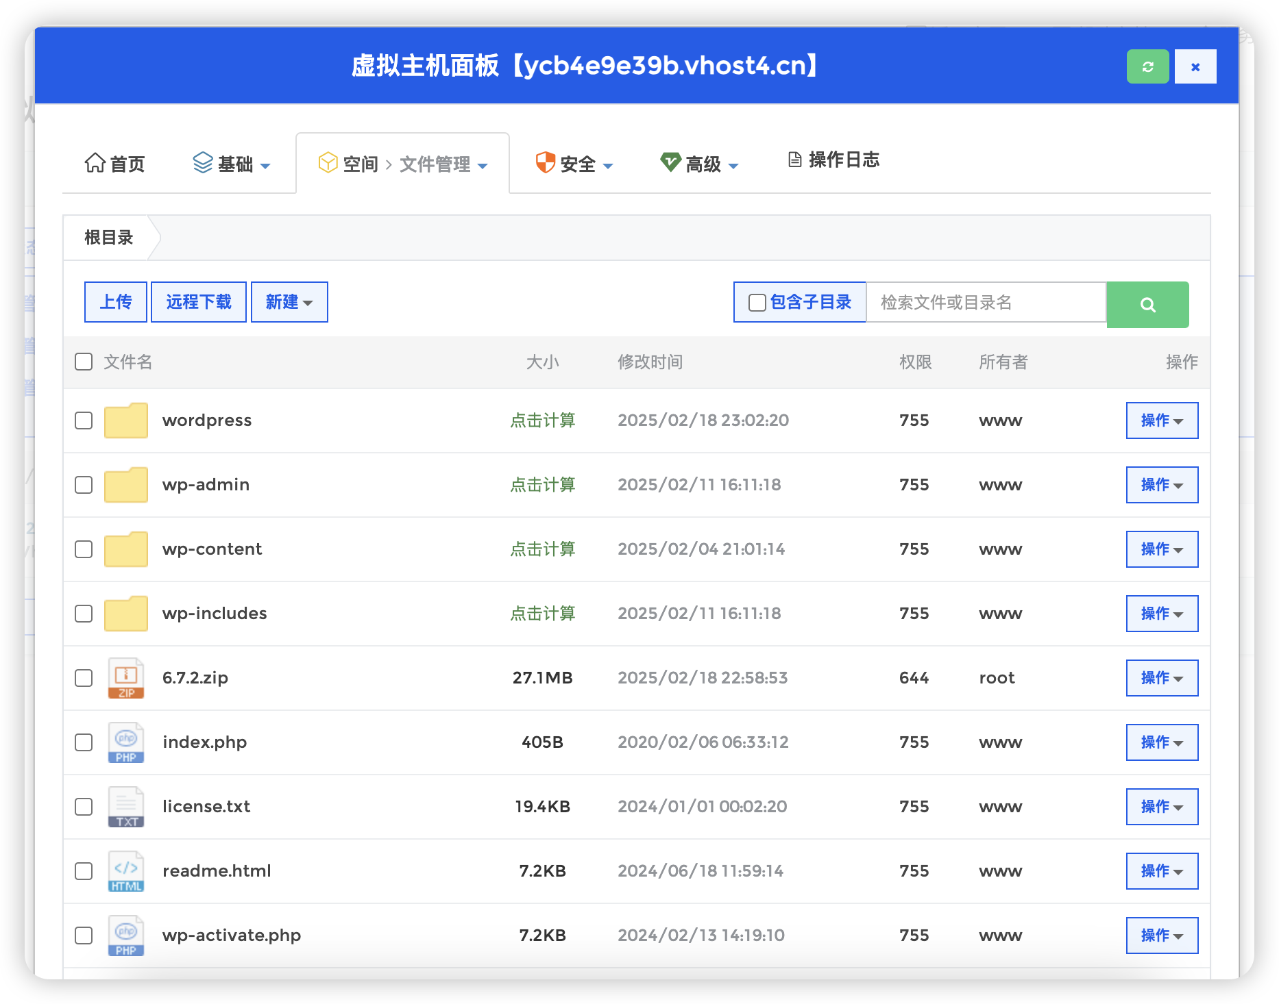Open the 操作 dropdown for wp-admin

click(1162, 485)
